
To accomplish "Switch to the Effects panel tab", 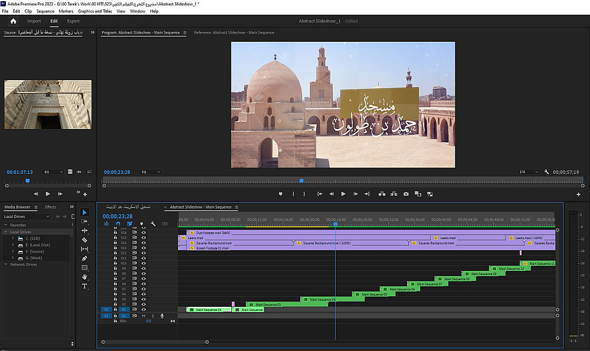I will pos(51,207).
